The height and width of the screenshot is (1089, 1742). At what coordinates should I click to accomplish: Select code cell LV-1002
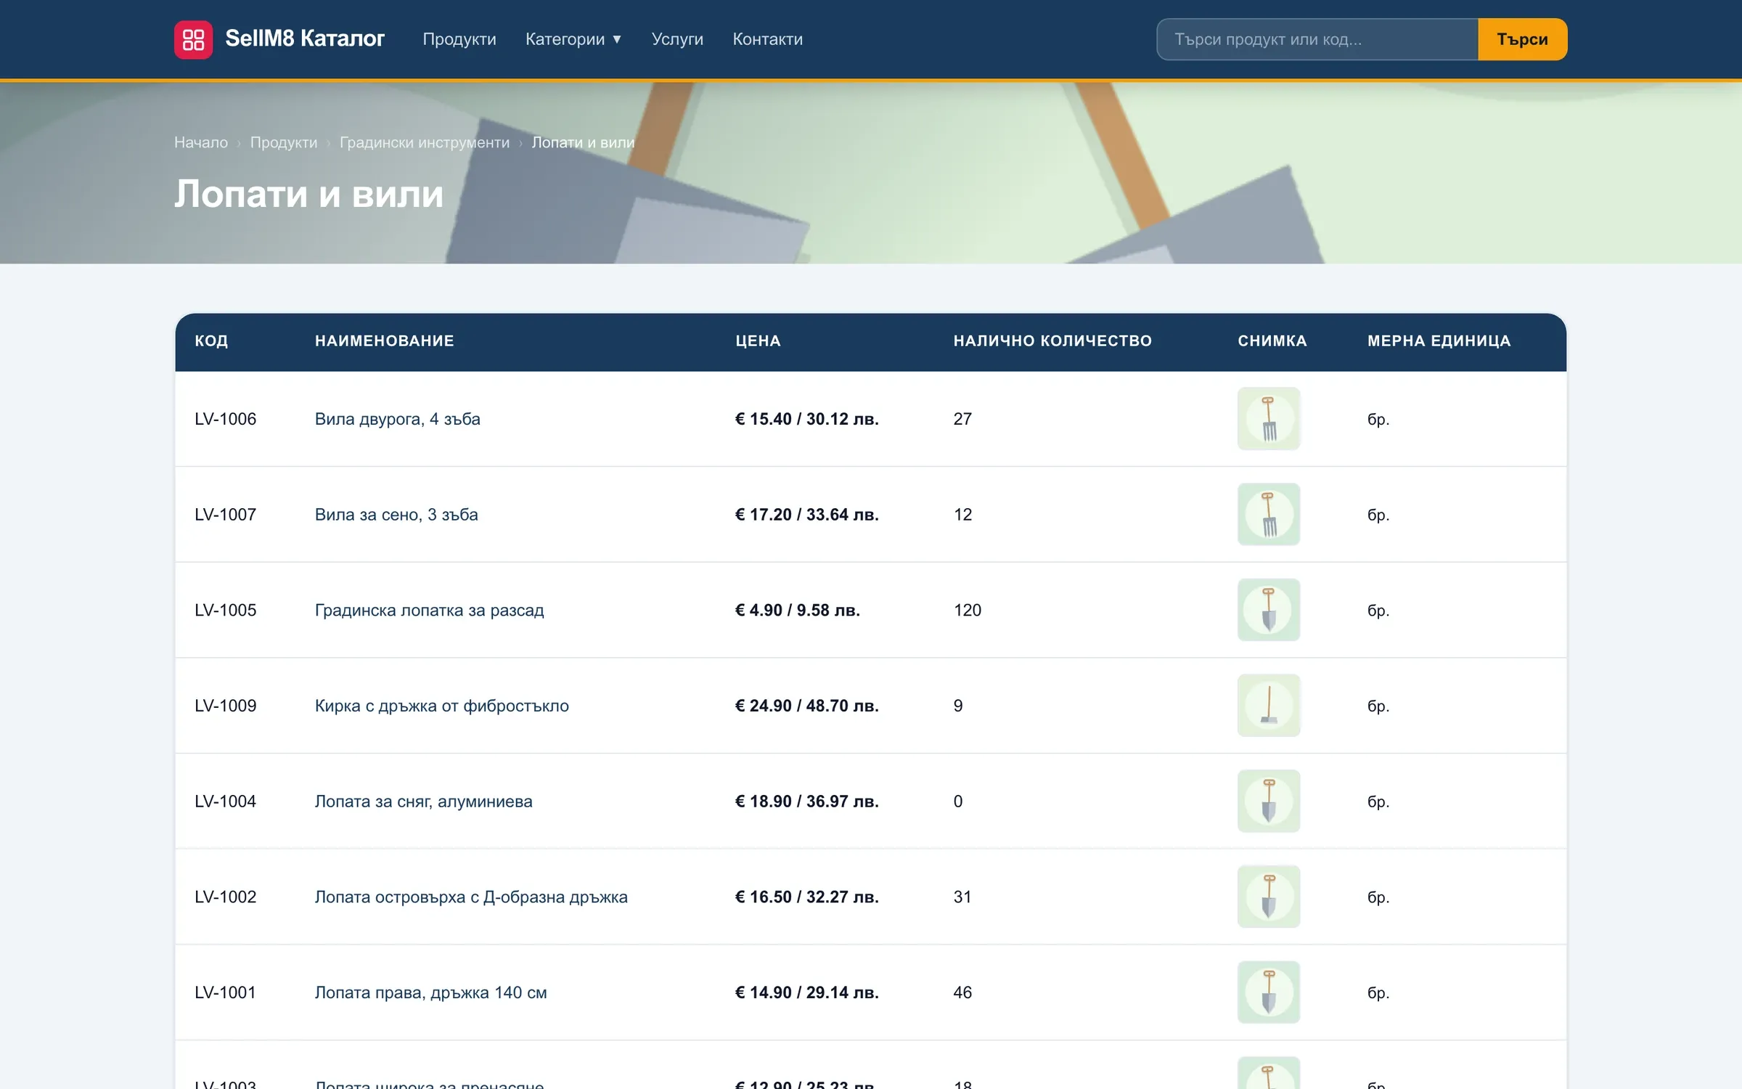226,897
